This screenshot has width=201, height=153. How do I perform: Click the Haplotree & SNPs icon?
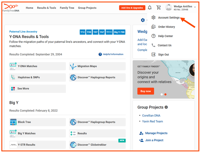tap(13, 77)
